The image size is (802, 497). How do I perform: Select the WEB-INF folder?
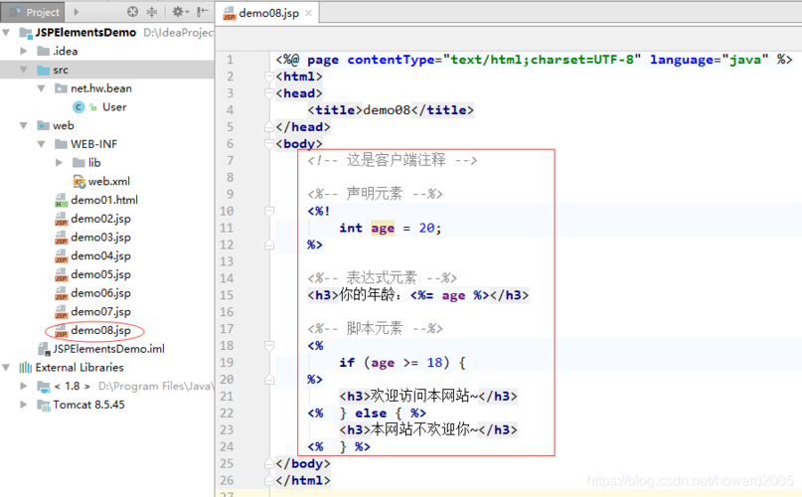coord(93,144)
